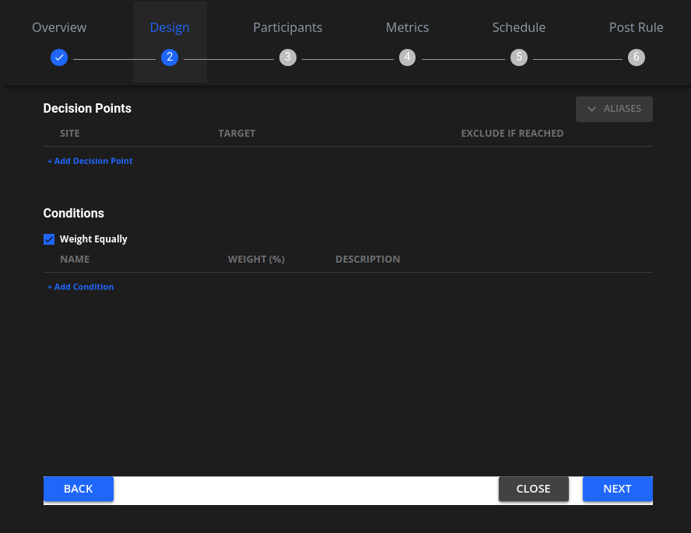The height and width of the screenshot is (533, 691).
Task: Enable the Weight Equally checkbox
Action: point(49,239)
